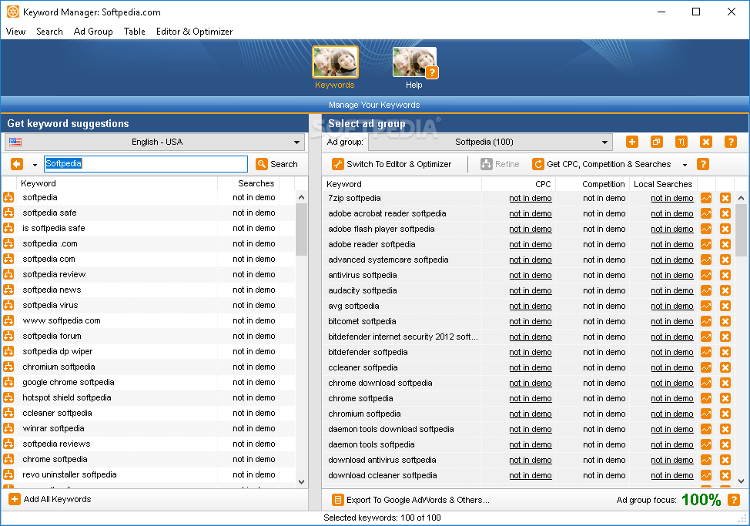This screenshot has width=750, height=526.
Task: Select 'download antivirus softpedia' keyword row
Action: point(528,460)
